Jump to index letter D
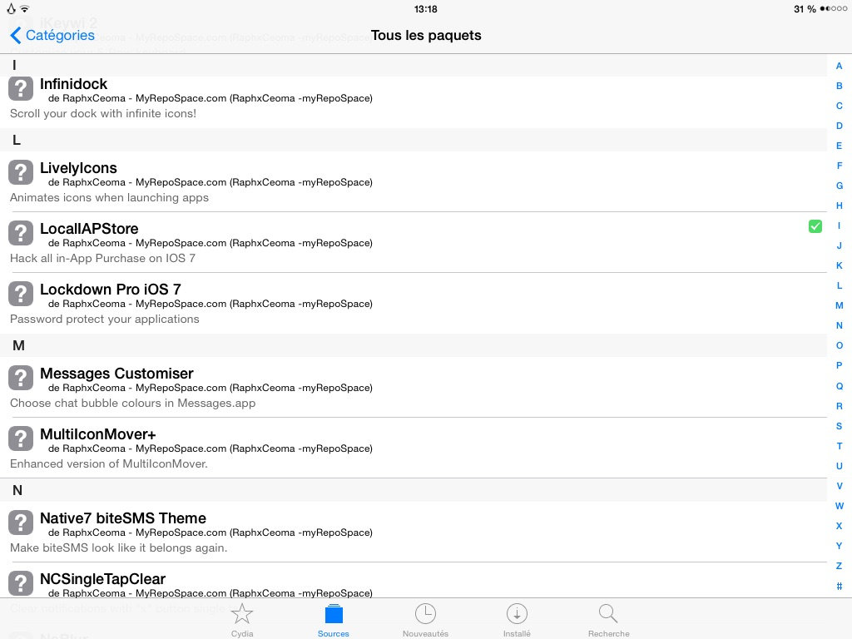The width and height of the screenshot is (852, 639). coord(839,126)
